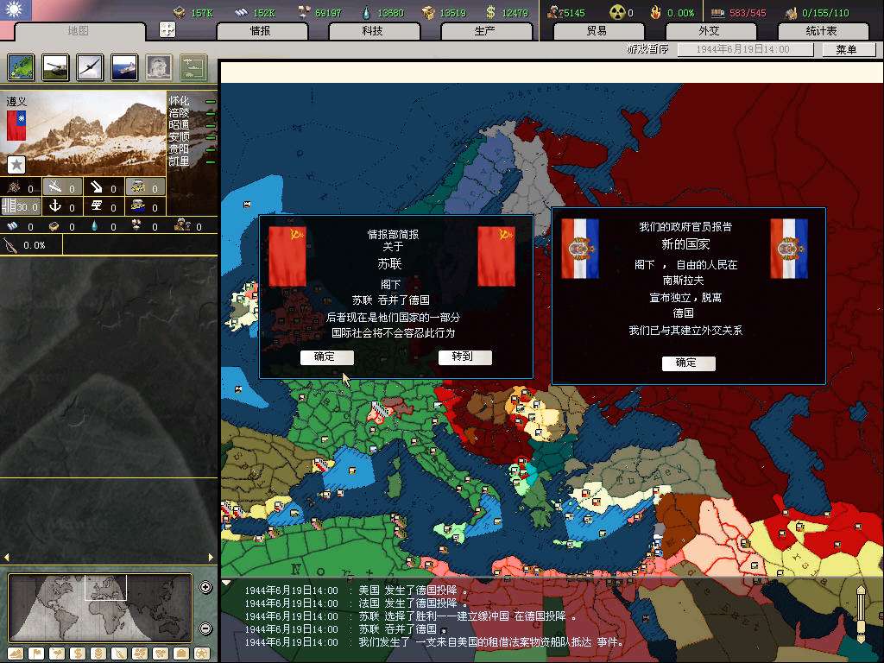Click the map centering crosshair icon
Viewport: 884px width, 663px height.
[167, 29]
